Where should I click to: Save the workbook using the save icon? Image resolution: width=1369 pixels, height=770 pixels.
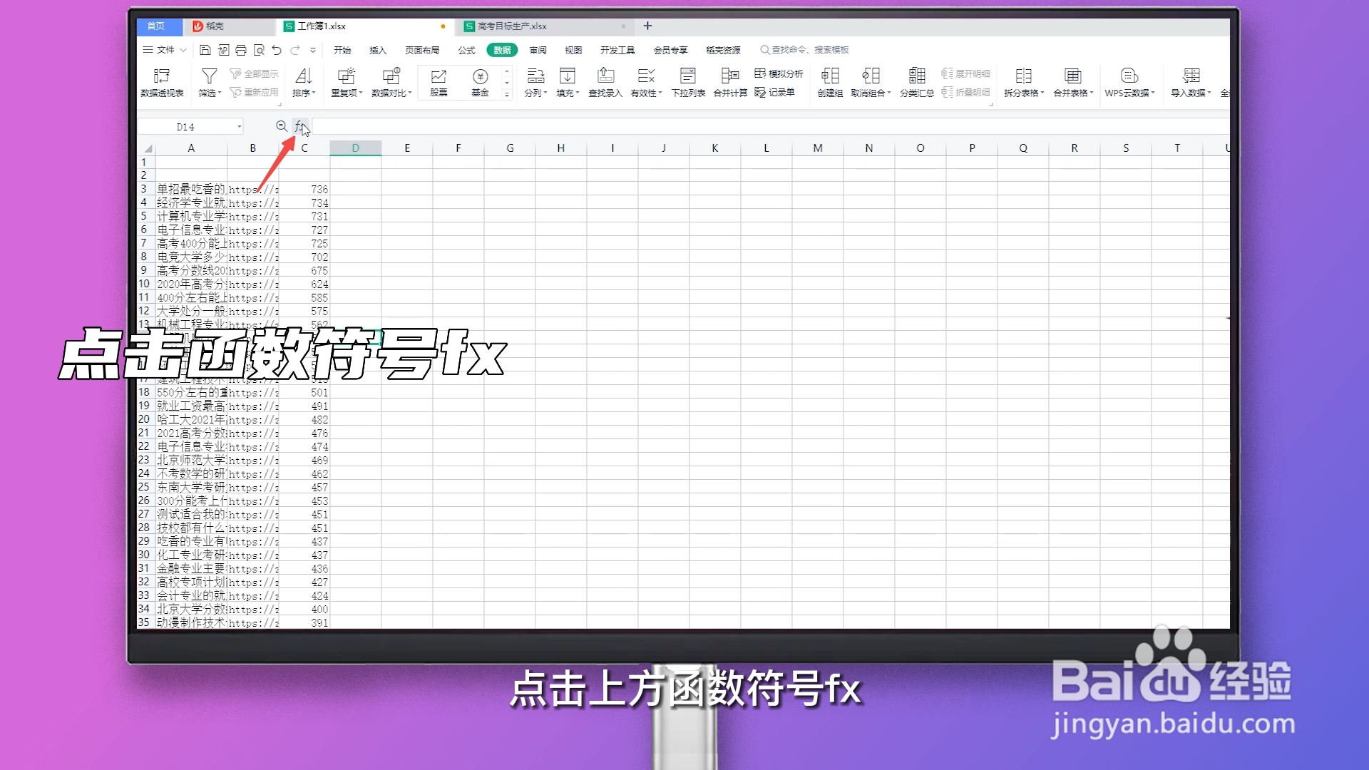[x=205, y=50]
